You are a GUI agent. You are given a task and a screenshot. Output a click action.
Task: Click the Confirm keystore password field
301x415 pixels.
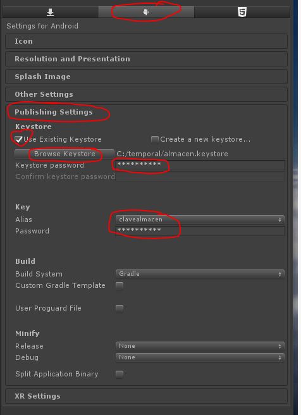[x=200, y=177]
